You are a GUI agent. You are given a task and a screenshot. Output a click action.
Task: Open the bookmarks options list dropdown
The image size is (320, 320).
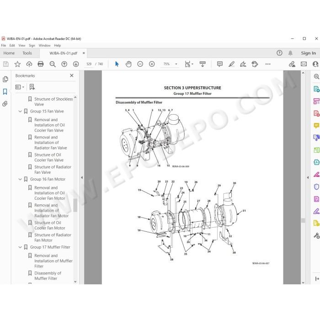click(20, 87)
